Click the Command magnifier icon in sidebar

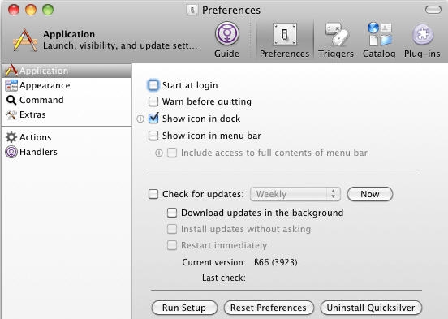pyautogui.click(x=11, y=100)
